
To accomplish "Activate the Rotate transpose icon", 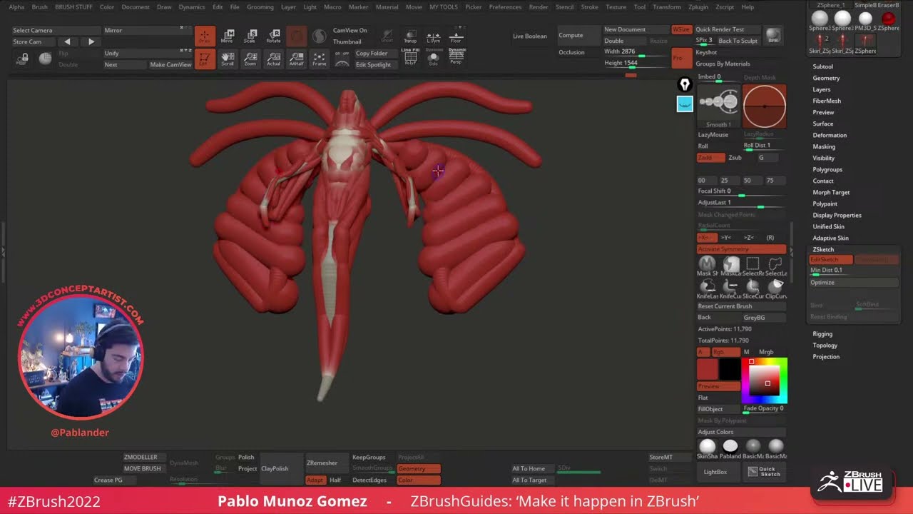I will click(274, 35).
